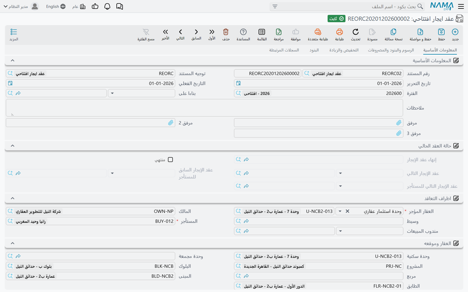Open the مندوب المبيعات type dropdown
This screenshot has width=468, height=292.
(x=340, y=231)
